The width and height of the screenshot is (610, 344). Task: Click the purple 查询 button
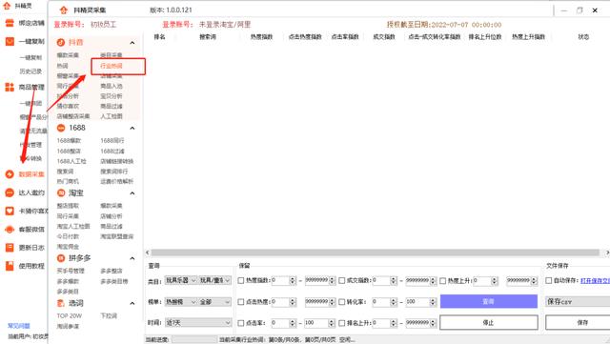click(x=489, y=301)
